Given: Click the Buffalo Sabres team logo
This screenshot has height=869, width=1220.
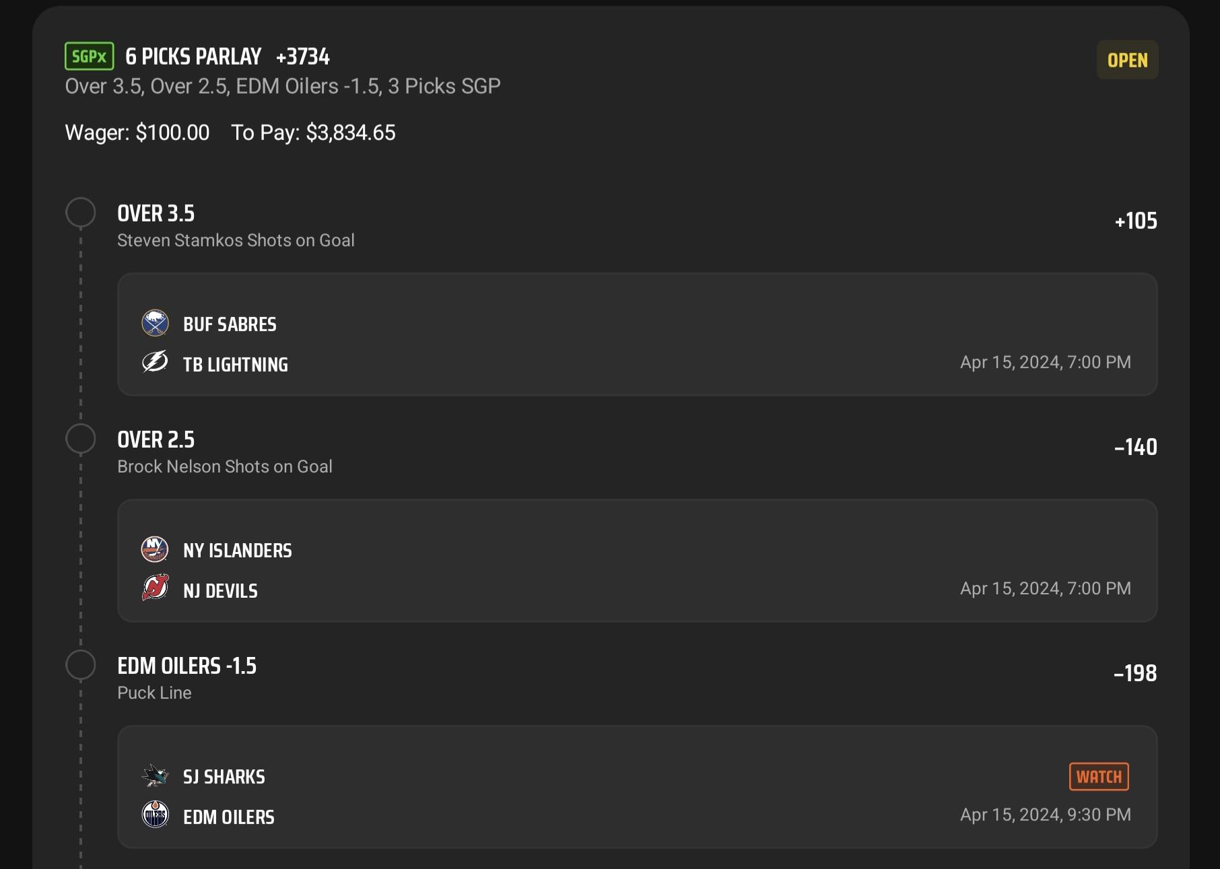Looking at the screenshot, I should (155, 323).
